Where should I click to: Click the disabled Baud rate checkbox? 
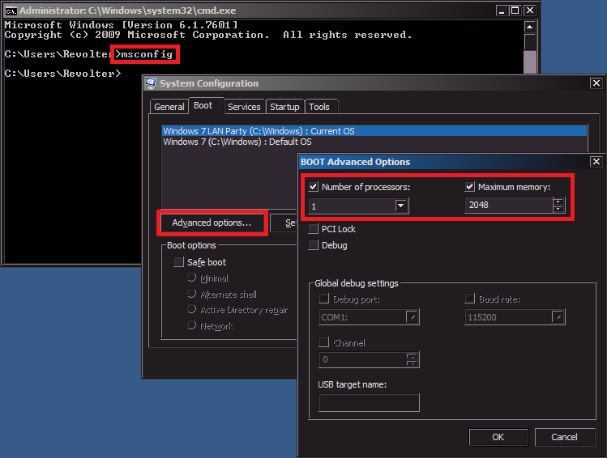pos(469,299)
